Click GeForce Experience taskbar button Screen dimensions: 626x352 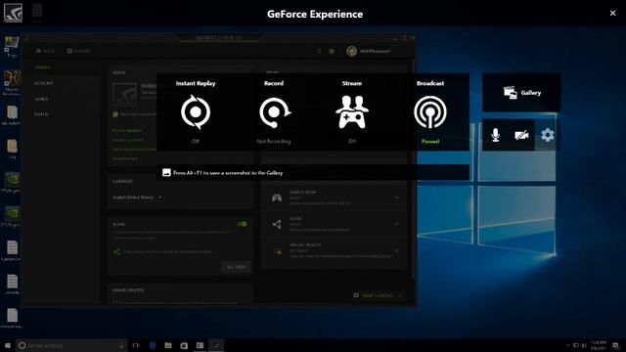[x=216, y=345]
